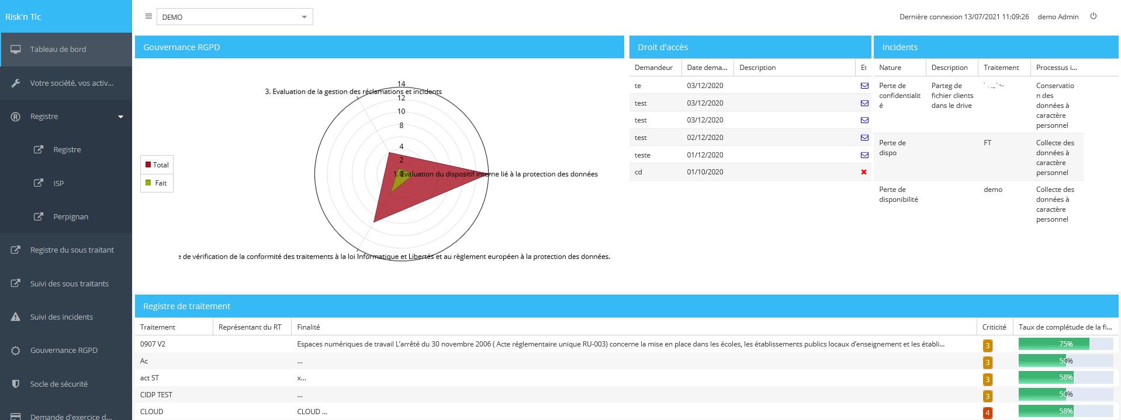Image resolution: width=1121 pixels, height=420 pixels.
Task: Click the envelope icon for 'te' request
Action: pos(864,86)
